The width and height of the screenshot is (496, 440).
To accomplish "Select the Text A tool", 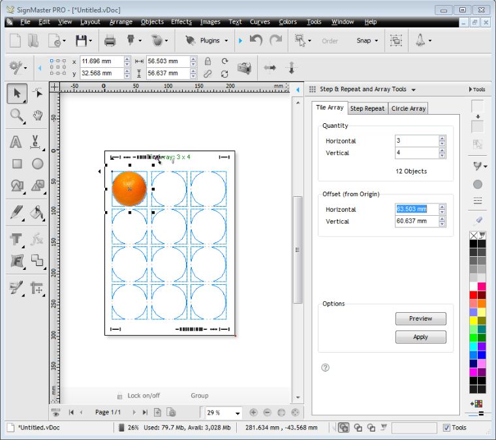I will pyautogui.click(x=16, y=142).
